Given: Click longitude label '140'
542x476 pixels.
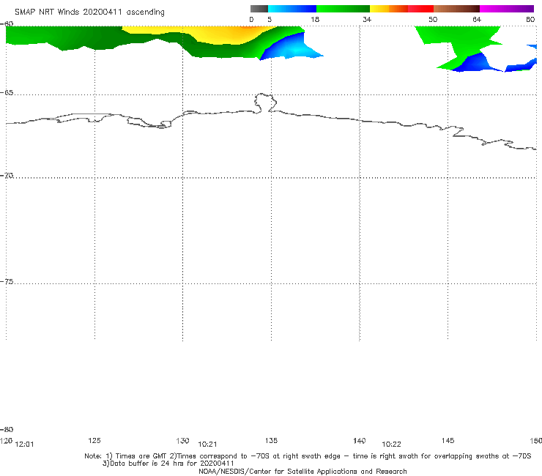Looking at the screenshot, I should (x=360, y=441).
